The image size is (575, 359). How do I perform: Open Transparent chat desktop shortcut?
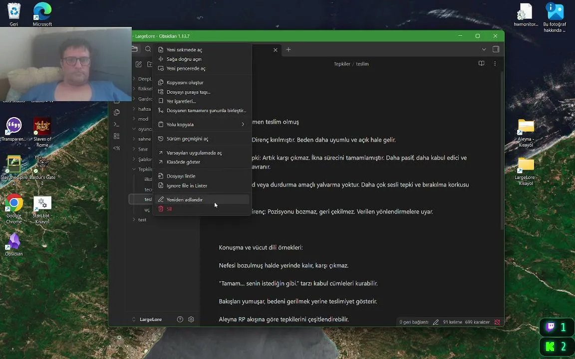coord(14,129)
